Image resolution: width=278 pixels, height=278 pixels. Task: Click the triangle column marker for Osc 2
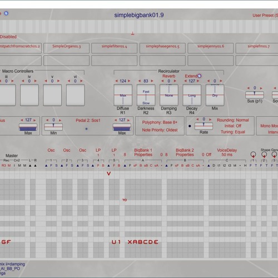pyautogui.click(x=62, y=166)
